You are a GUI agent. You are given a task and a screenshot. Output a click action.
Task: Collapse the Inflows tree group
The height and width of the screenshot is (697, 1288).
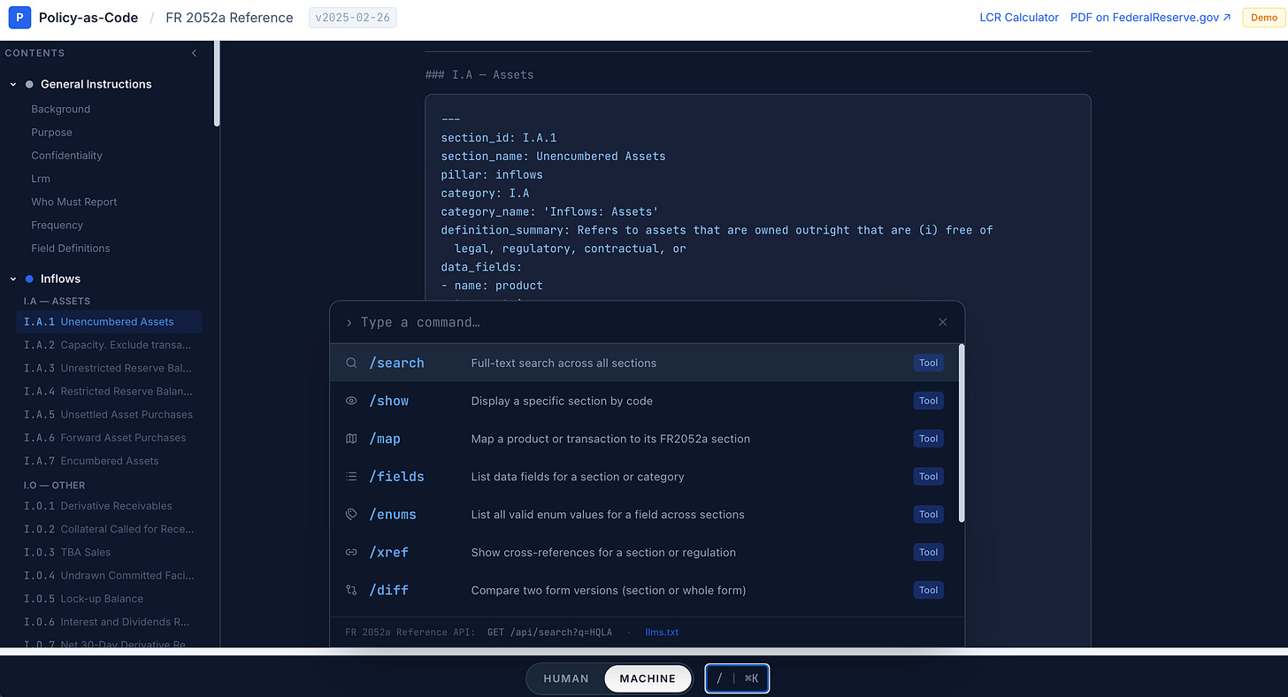pos(13,279)
